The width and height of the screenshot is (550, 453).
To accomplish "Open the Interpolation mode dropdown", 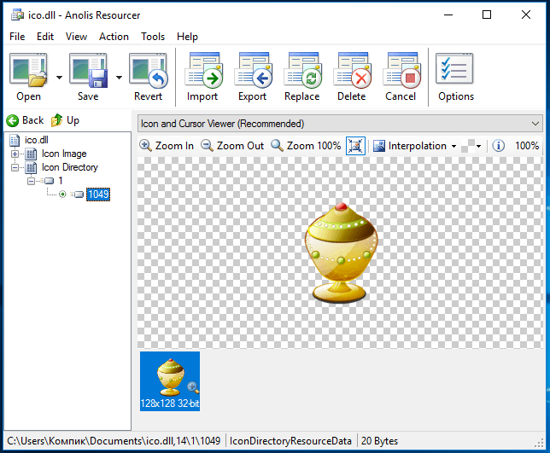I will coord(414,146).
